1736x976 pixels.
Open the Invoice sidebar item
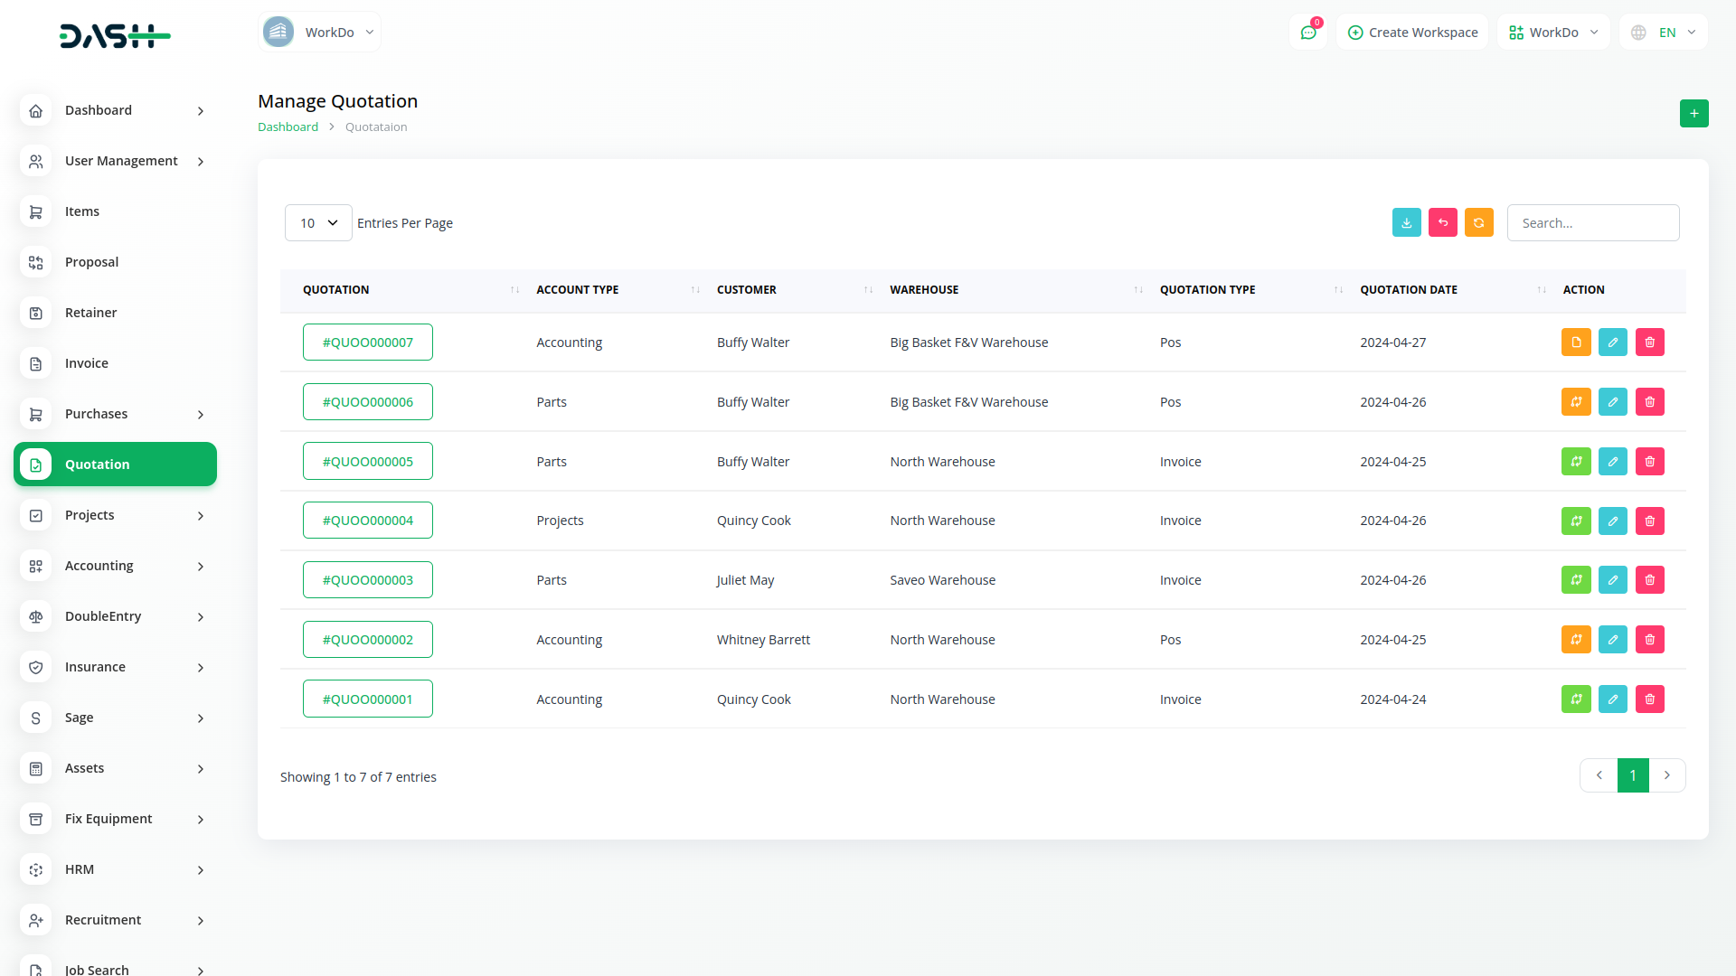pyautogui.click(x=87, y=363)
